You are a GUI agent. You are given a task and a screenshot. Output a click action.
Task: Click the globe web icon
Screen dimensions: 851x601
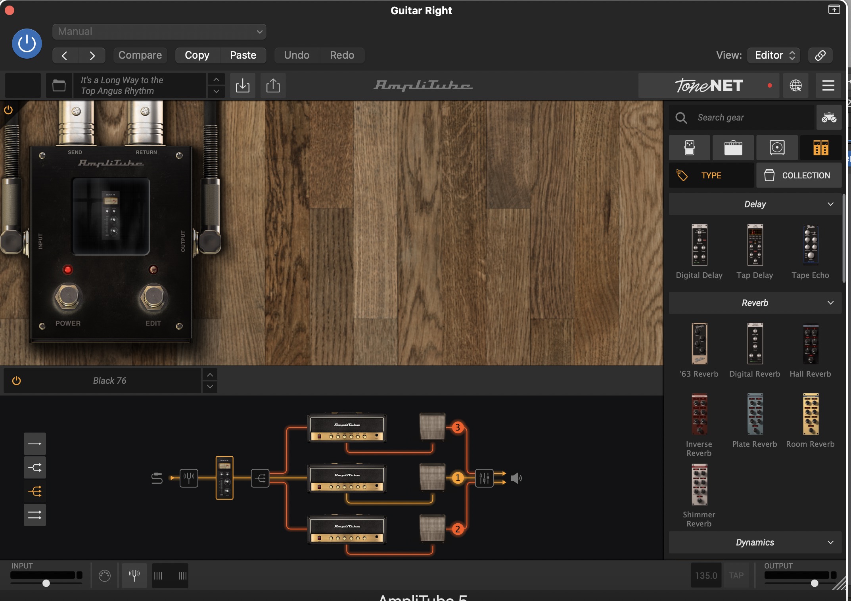click(x=795, y=85)
